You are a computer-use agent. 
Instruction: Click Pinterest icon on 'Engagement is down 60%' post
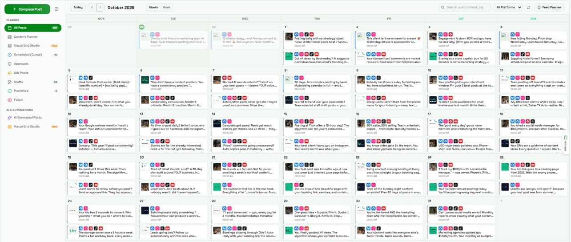[x=451, y=34]
